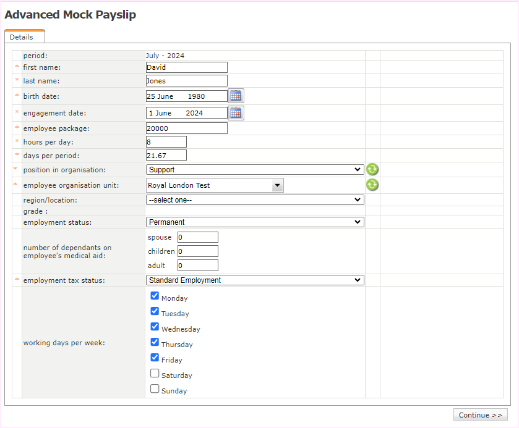519x428 pixels.
Task: Click refresh icon beside employee organisation unit
Action: point(372,185)
